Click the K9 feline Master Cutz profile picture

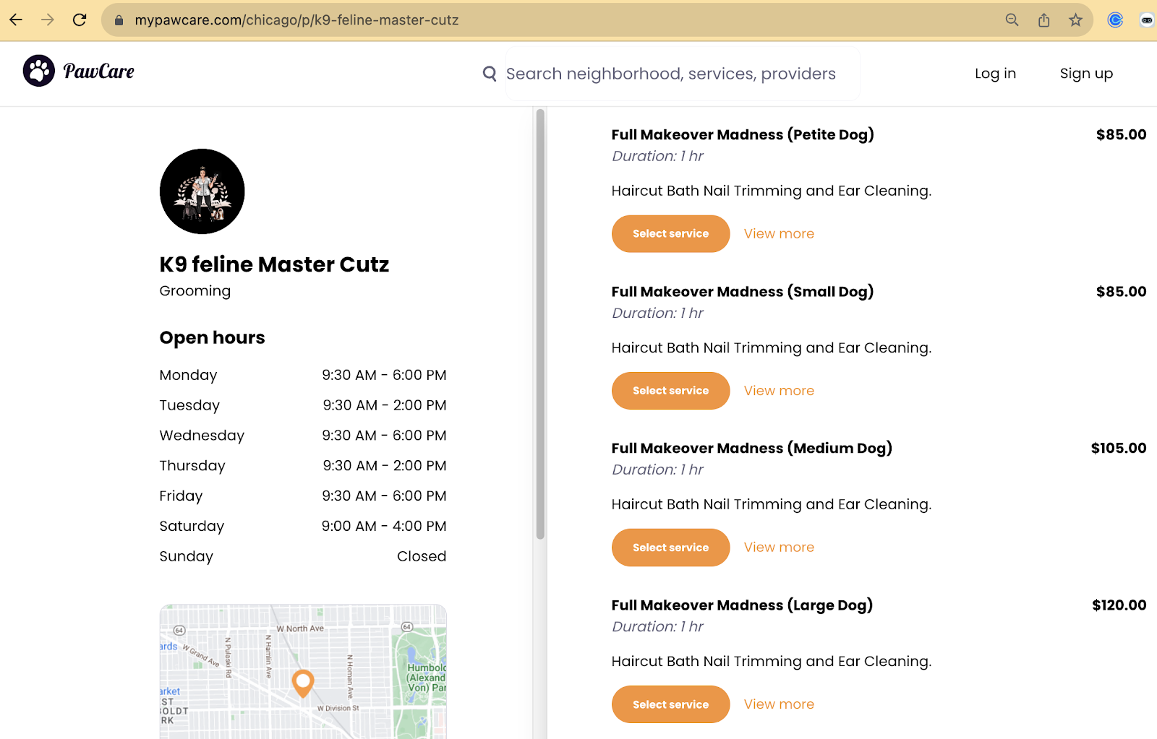pyautogui.click(x=202, y=191)
